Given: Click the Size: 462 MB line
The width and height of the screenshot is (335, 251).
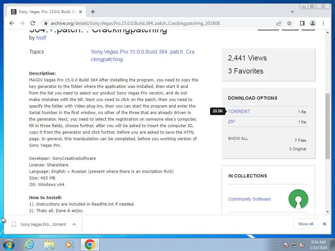Looking at the screenshot, I should click(x=42, y=178).
